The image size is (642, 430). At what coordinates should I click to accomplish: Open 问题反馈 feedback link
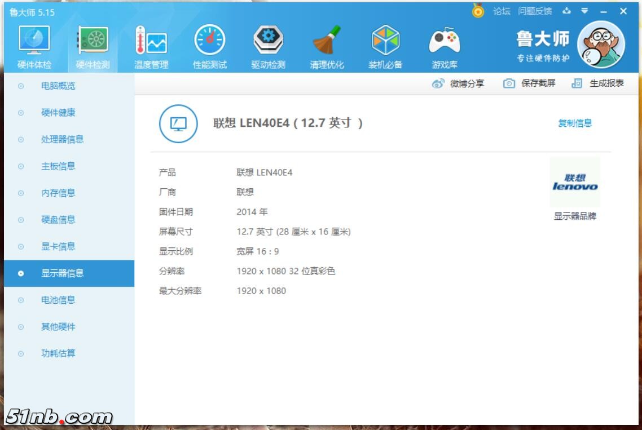click(x=535, y=11)
